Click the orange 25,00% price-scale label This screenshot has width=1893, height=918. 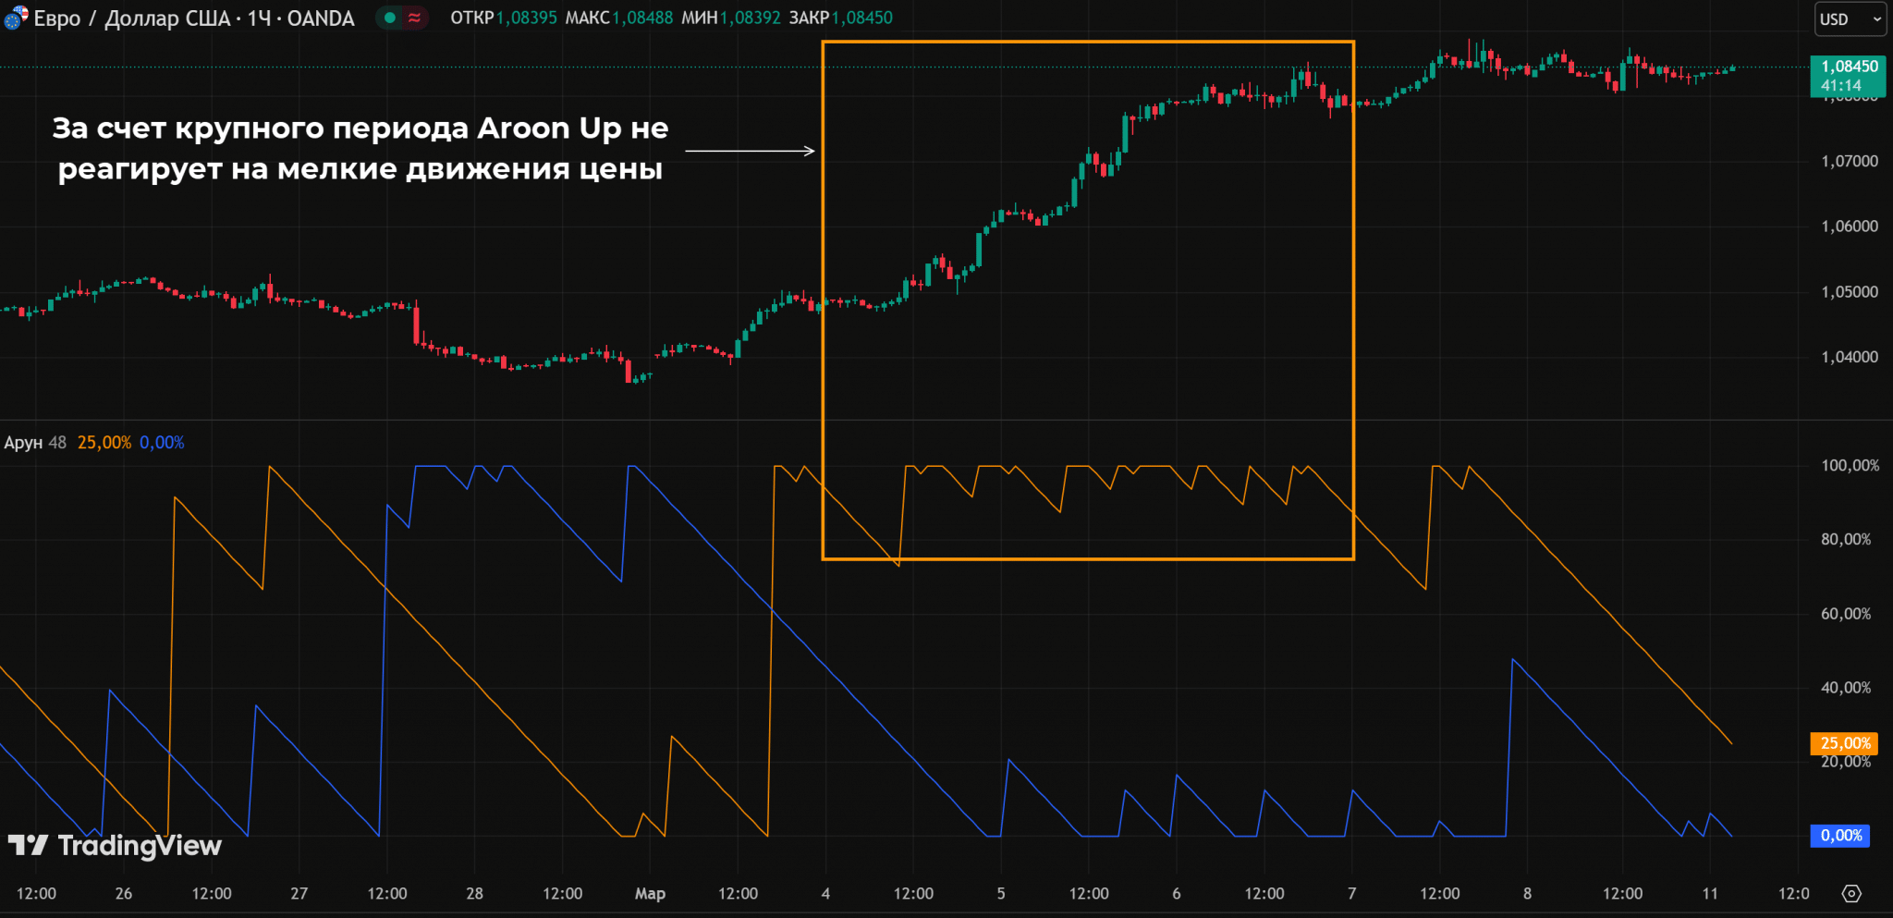[1844, 743]
